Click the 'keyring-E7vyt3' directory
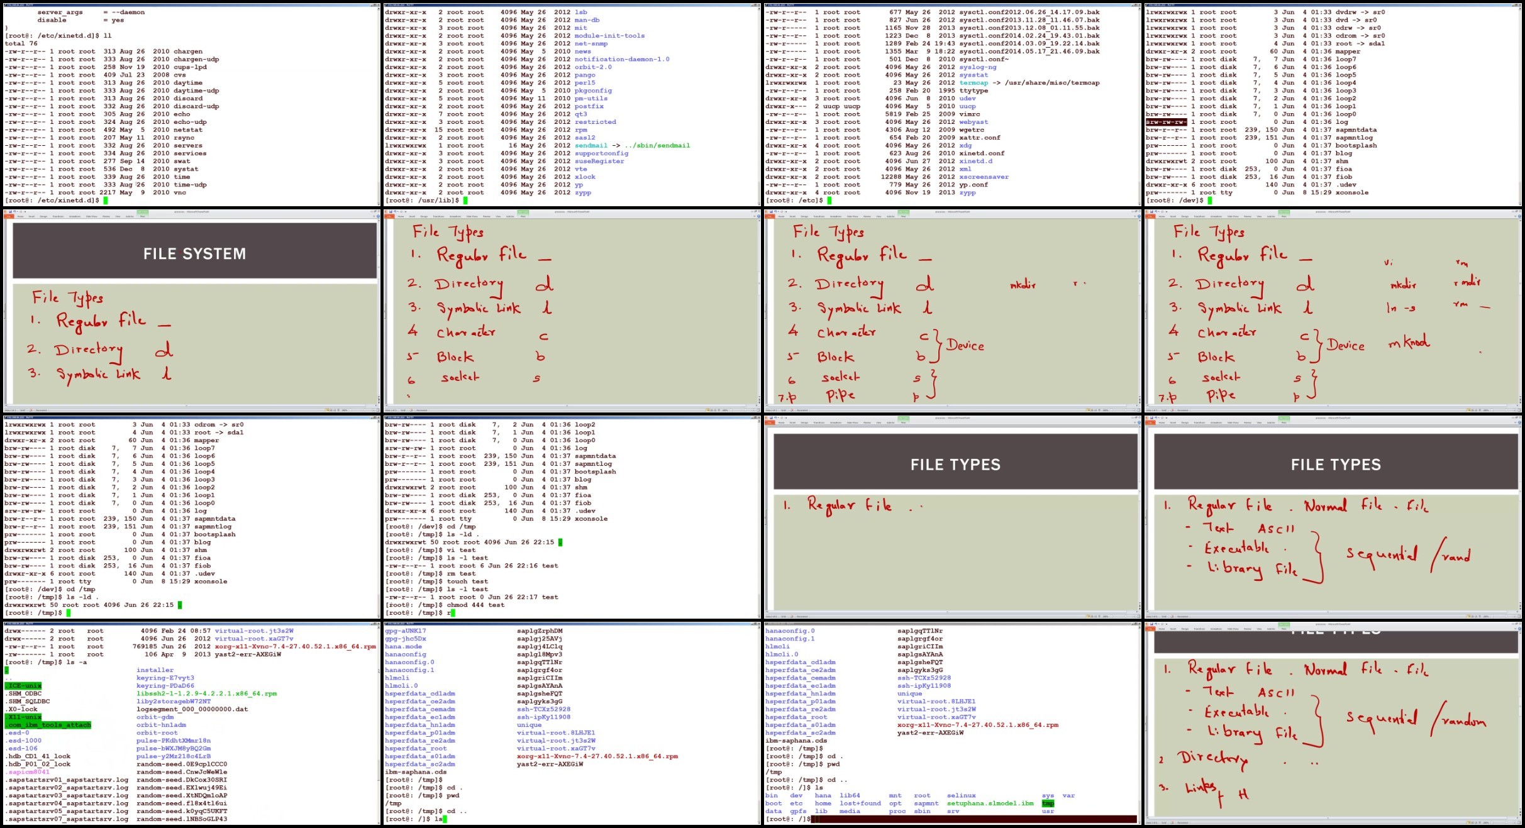 (165, 678)
